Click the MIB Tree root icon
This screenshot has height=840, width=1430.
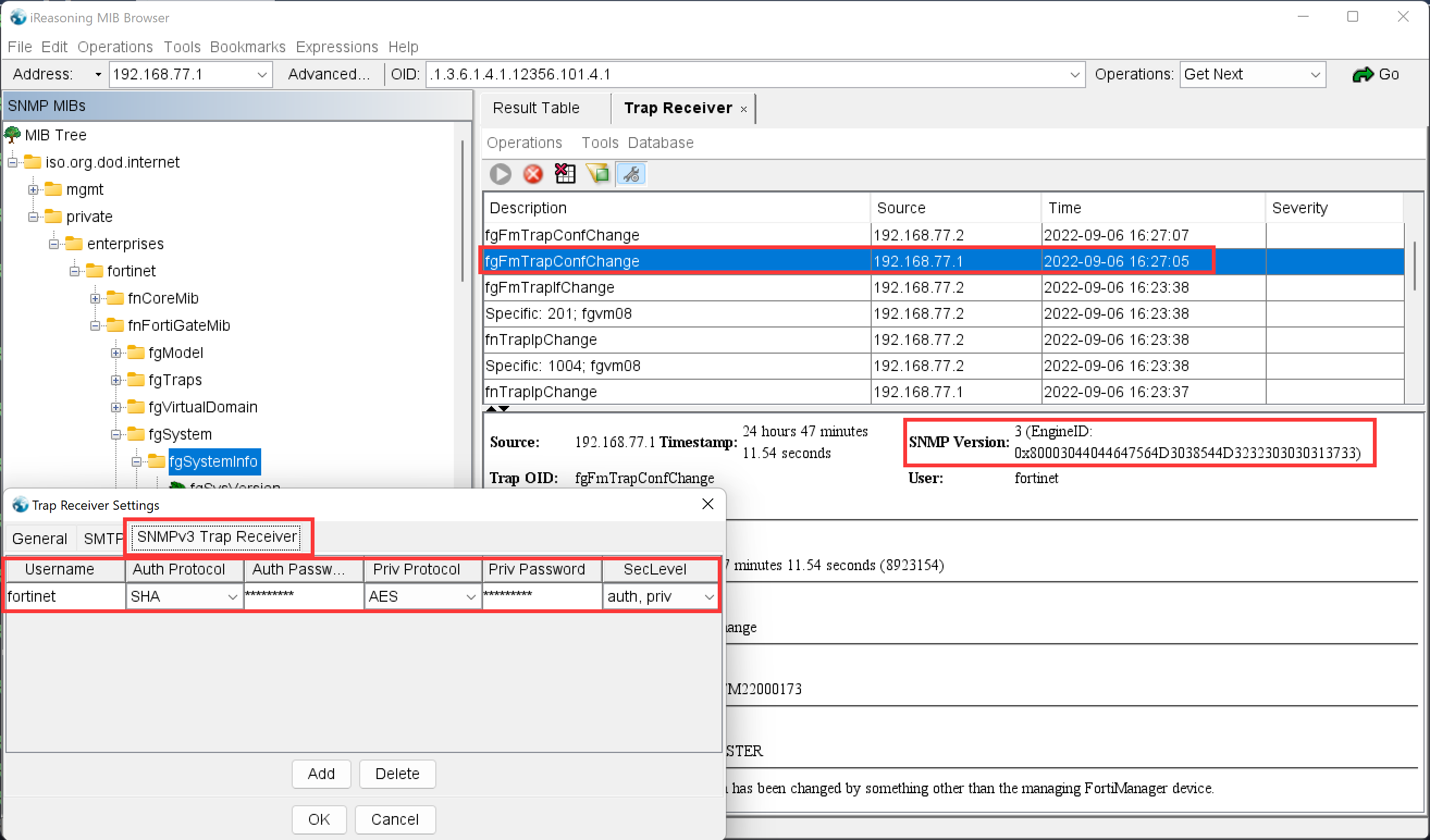click(13, 135)
